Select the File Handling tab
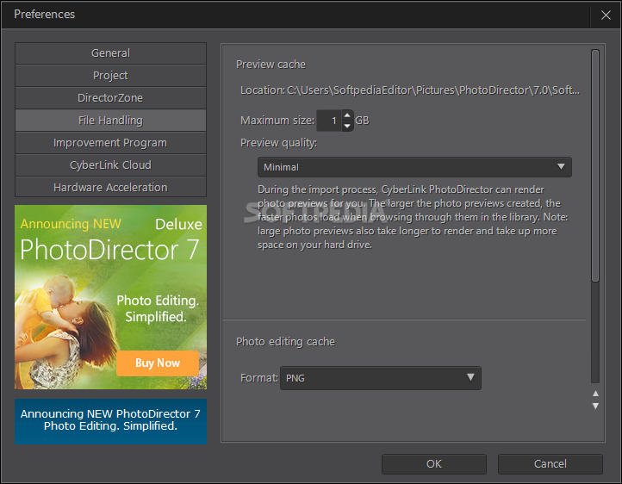This screenshot has width=622, height=484. pos(110,120)
